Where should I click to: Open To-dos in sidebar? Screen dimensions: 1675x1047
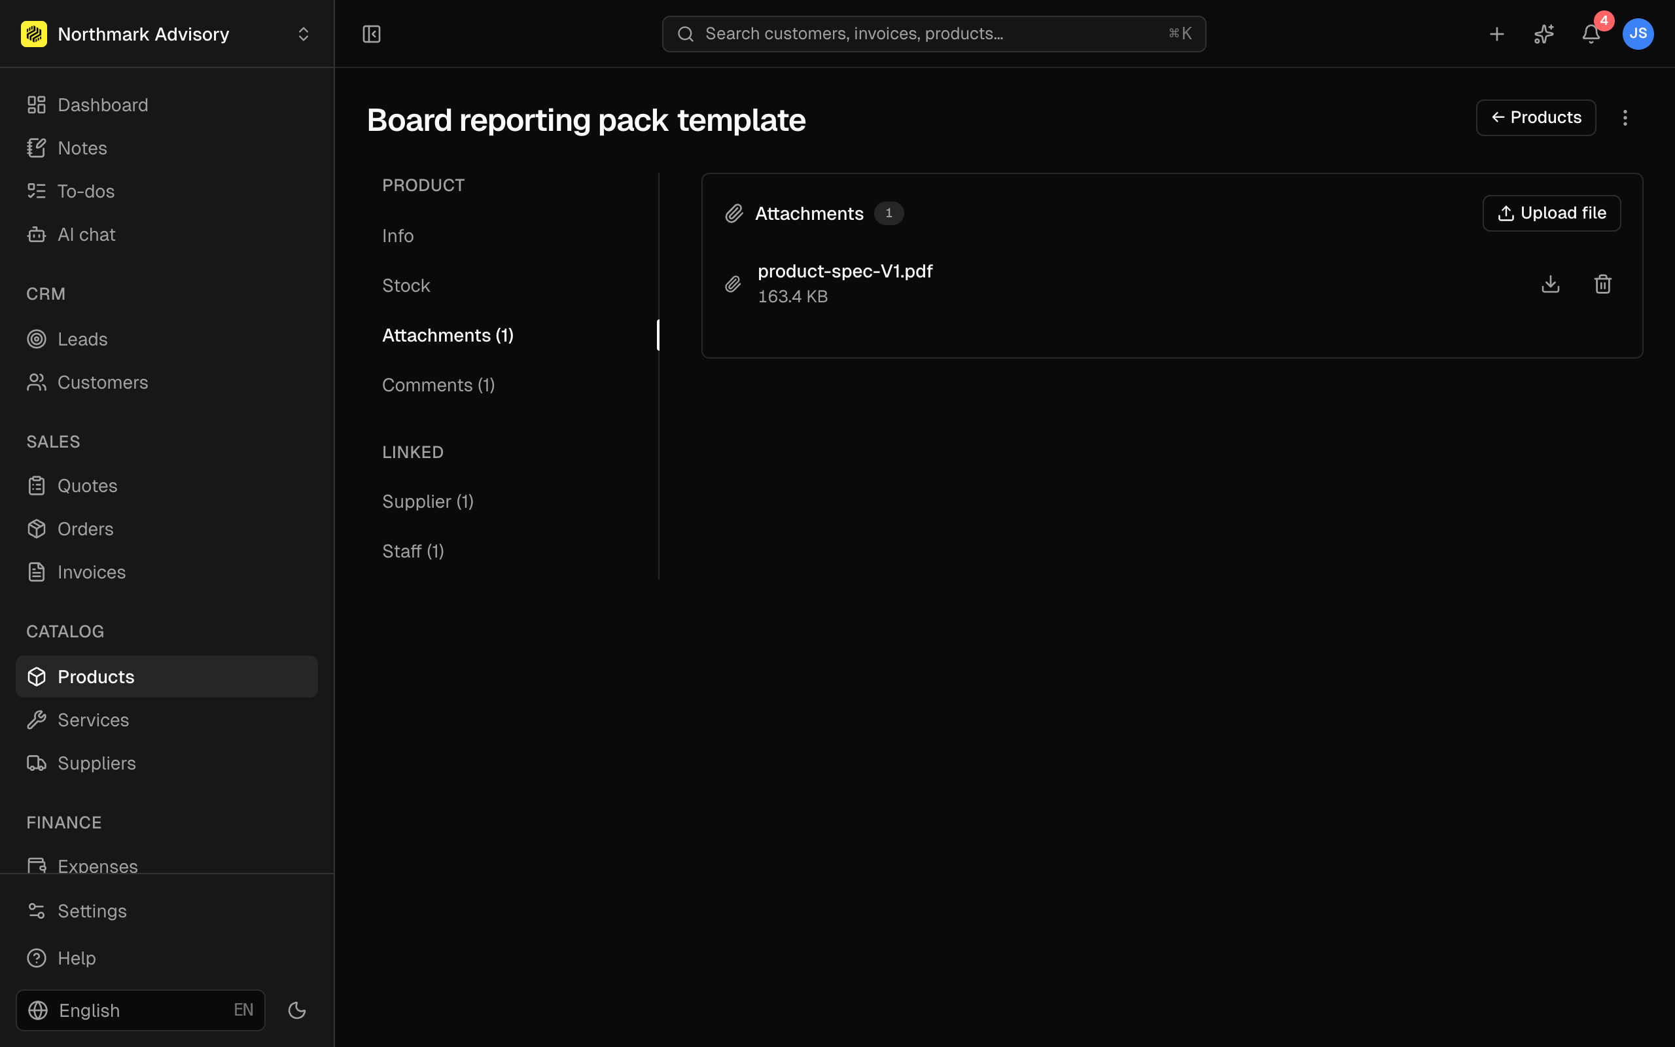coord(166,191)
